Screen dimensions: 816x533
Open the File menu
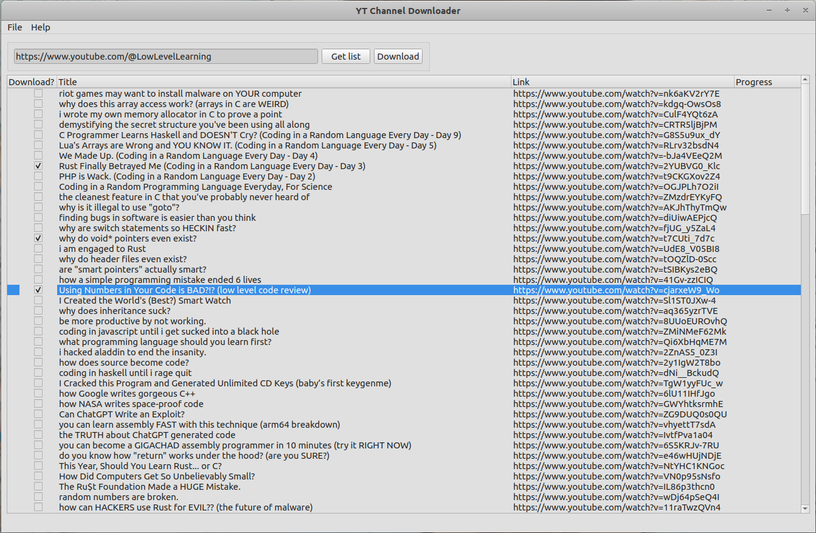14,27
